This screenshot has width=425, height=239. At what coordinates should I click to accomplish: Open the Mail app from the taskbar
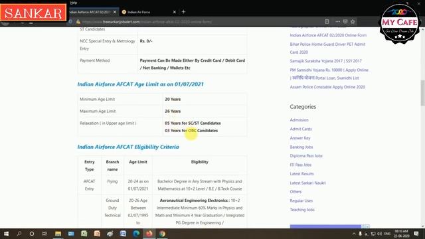click(x=71, y=234)
